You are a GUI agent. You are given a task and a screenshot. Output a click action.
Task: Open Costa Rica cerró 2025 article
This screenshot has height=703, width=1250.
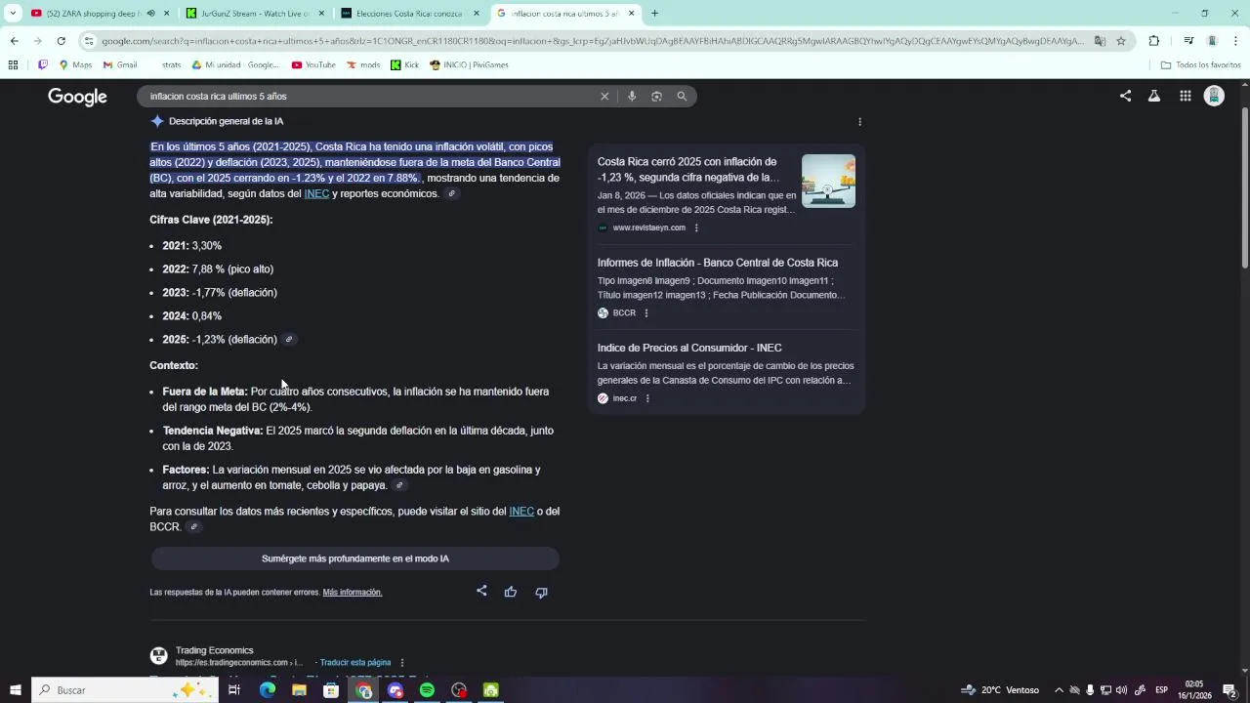(x=688, y=170)
